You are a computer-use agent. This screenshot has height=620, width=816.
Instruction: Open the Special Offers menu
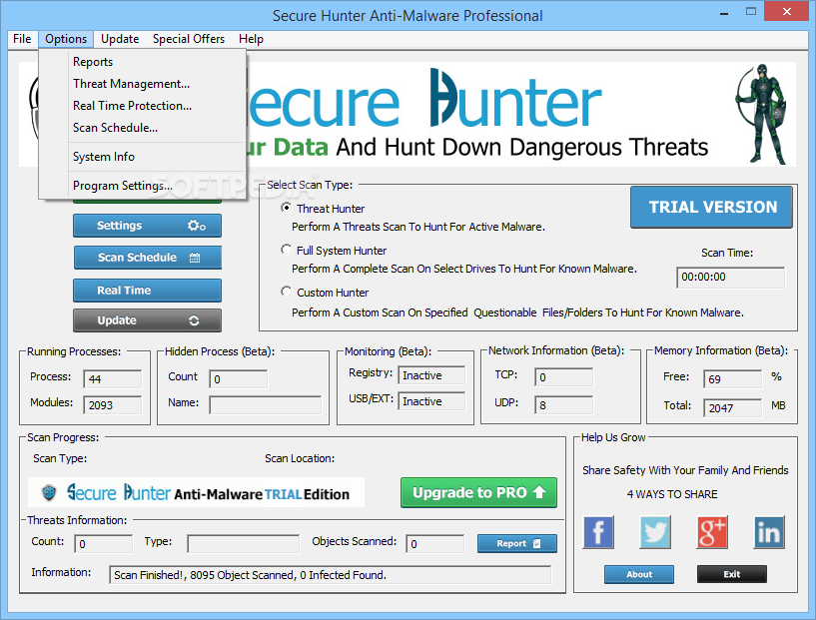[x=189, y=39]
